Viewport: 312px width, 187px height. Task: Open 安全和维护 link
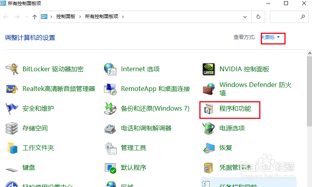[x=38, y=108]
